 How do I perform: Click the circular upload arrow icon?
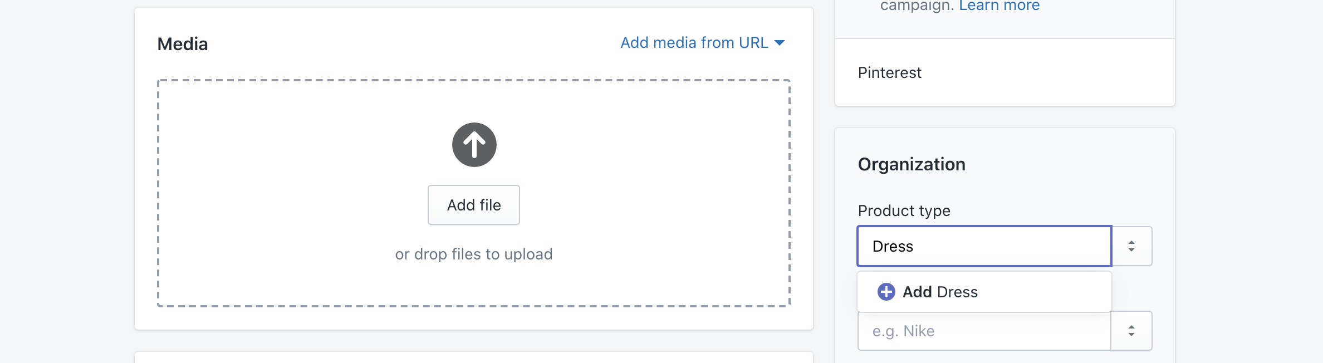tap(474, 145)
